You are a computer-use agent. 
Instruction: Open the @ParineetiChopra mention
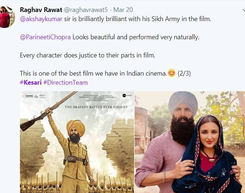click(45, 37)
